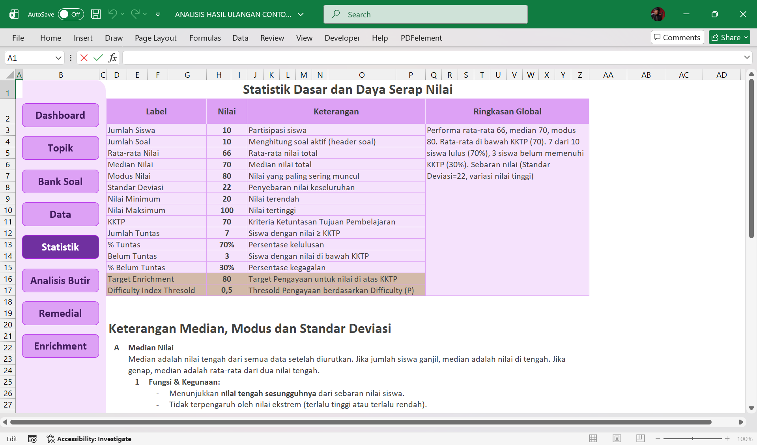The image size is (757, 445).
Task: Open the Page Layout tab
Action: click(155, 38)
